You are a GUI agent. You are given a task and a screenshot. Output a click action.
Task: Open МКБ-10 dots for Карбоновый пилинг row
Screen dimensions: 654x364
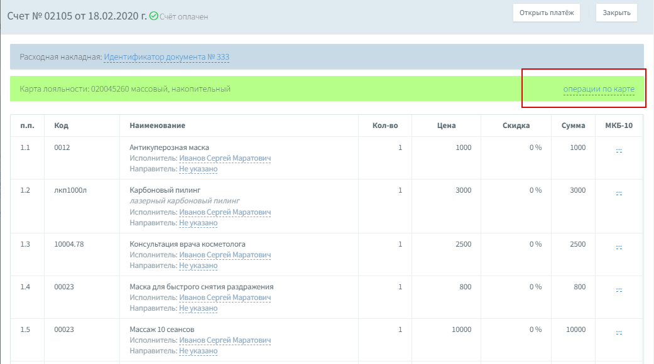[x=619, y=193]
